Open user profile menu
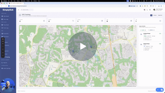The image size is (165, 93). 158,10
